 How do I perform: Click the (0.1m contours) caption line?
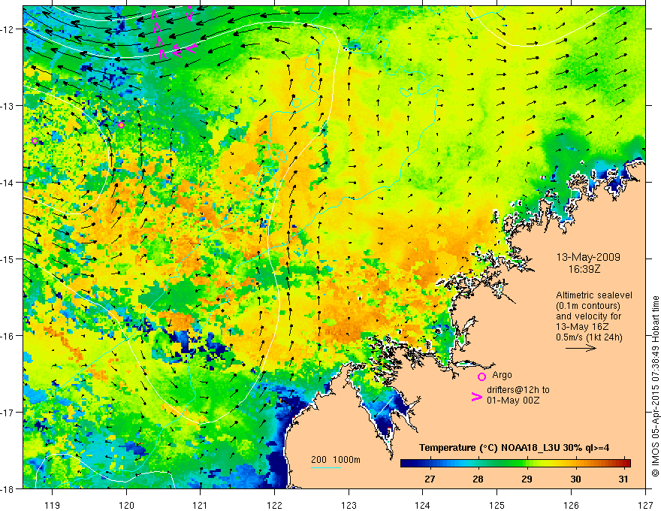coord(588,306)
